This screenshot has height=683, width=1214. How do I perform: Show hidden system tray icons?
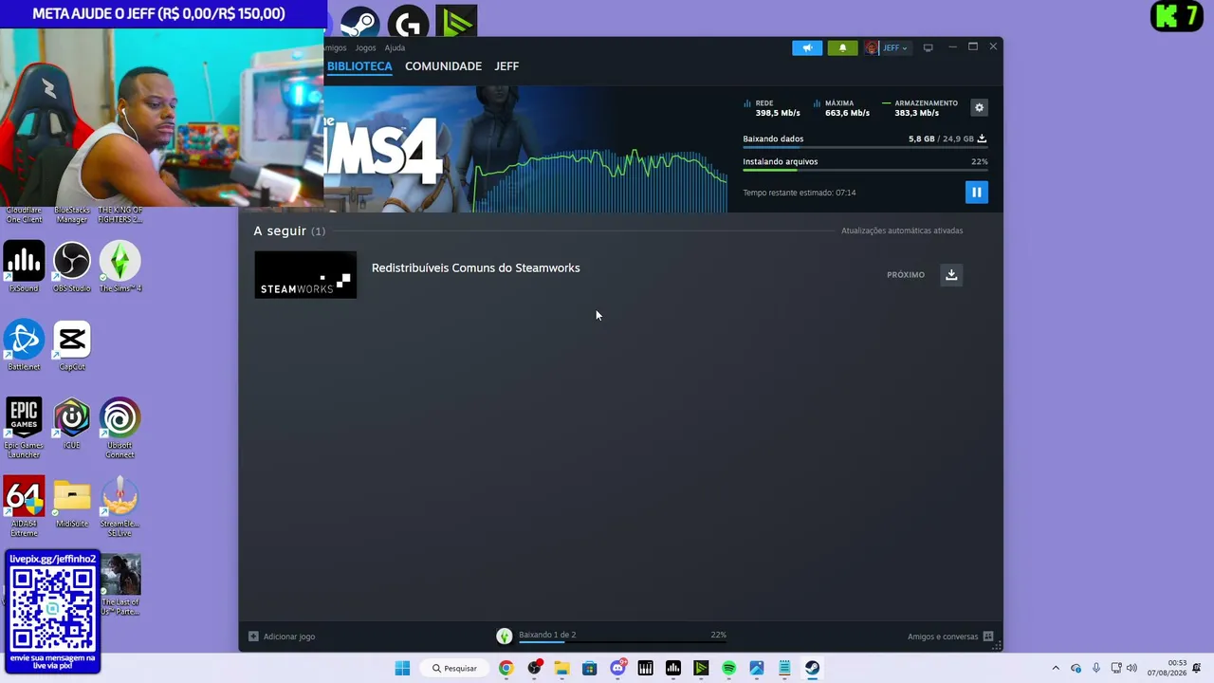(1056, 668)
